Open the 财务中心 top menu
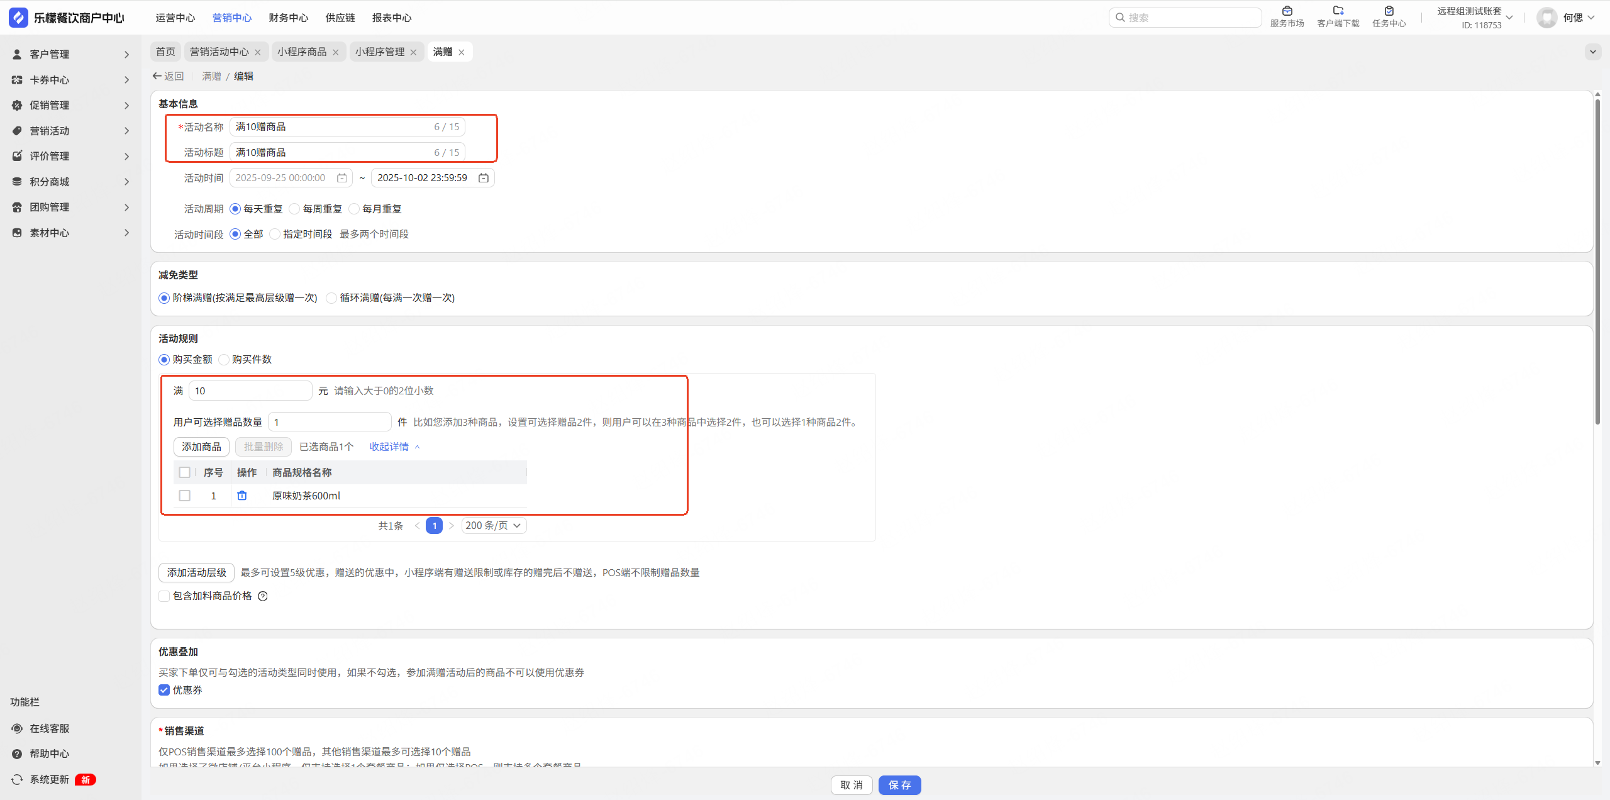 (288, 18)
